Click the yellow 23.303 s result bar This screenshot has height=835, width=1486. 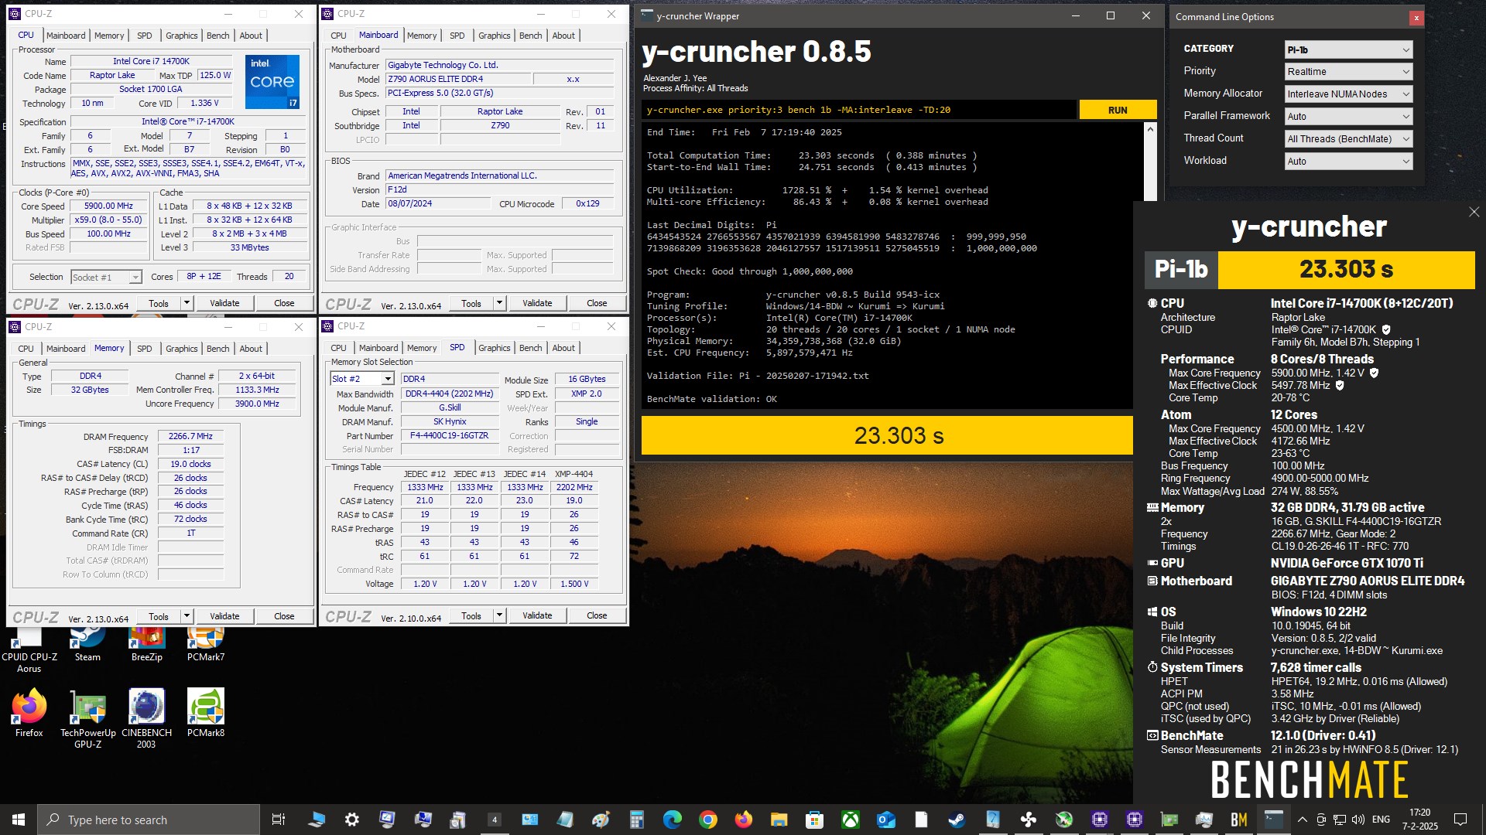click(887, 435)
